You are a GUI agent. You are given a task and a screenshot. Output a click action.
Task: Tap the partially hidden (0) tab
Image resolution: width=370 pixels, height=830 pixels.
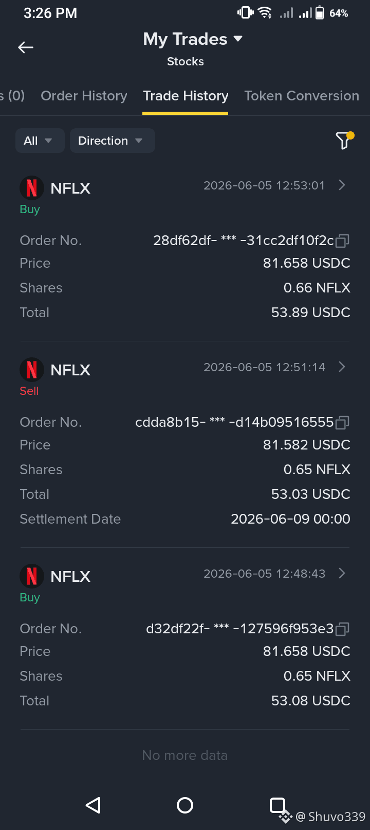point(12,96)
